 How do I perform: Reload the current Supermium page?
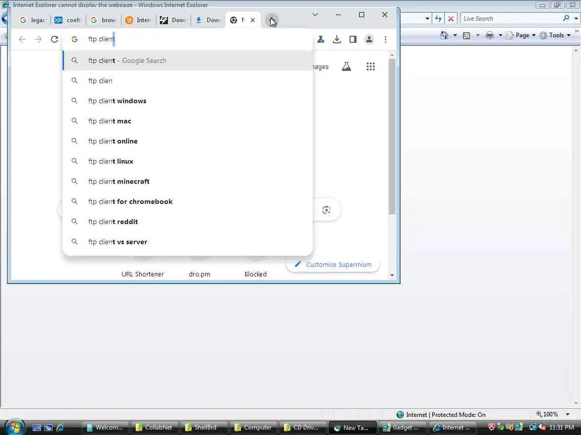point(54,39)
